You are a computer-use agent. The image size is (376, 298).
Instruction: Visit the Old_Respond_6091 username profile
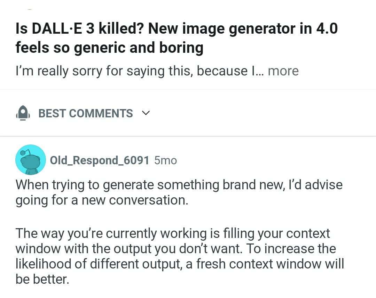tap(100, 160)
